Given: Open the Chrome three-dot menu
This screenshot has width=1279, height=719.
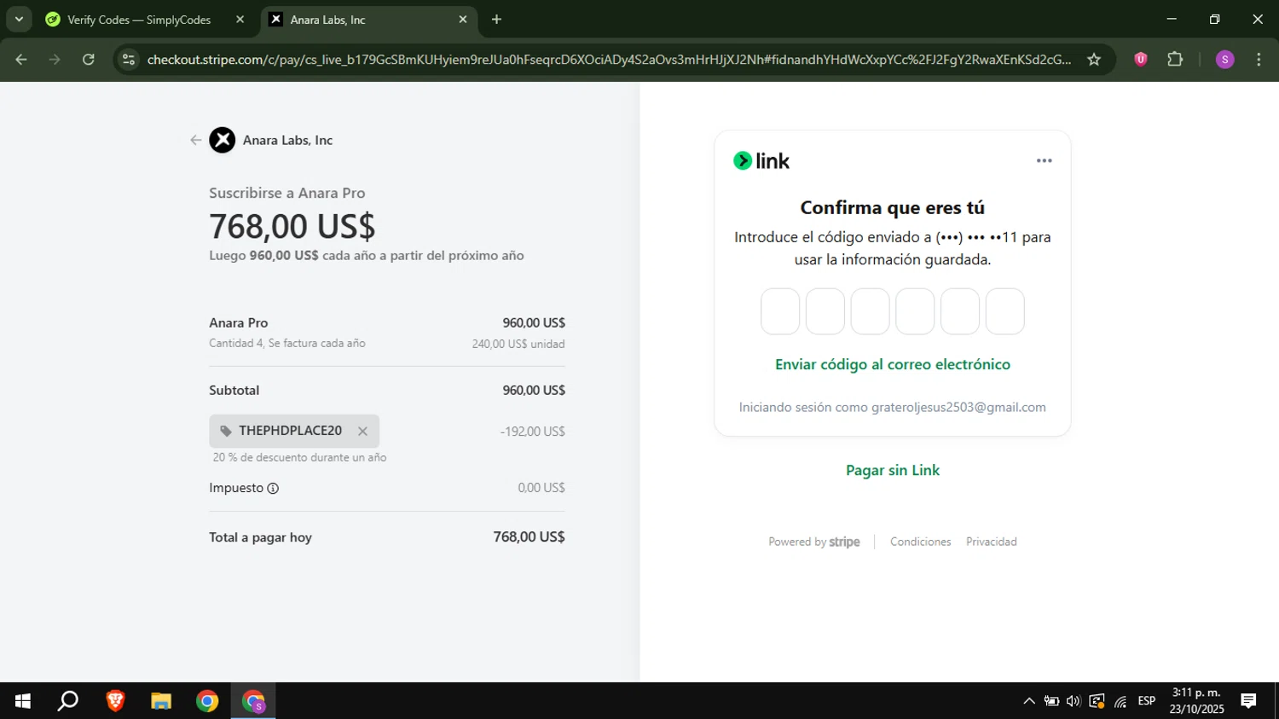Looking at the screenshot, I should [1259, 60].
